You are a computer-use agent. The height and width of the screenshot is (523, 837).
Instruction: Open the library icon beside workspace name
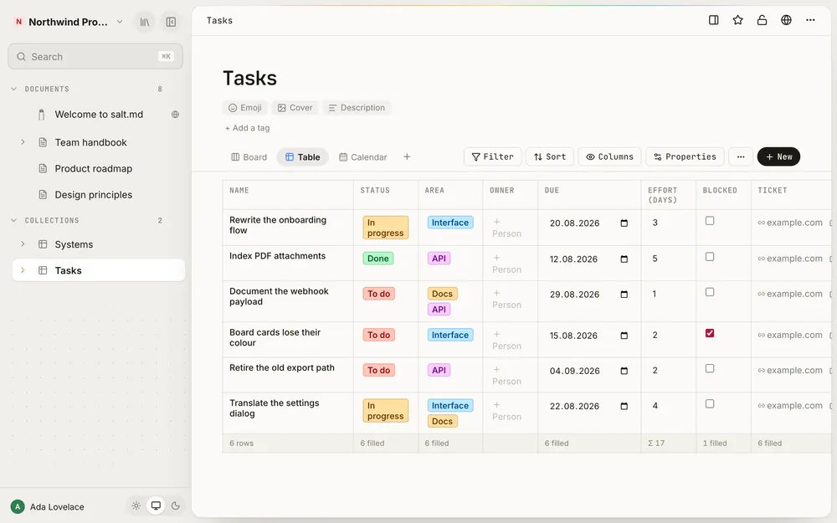[145, 22]
